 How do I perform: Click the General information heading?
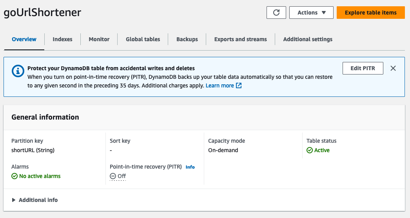point(45,117)
